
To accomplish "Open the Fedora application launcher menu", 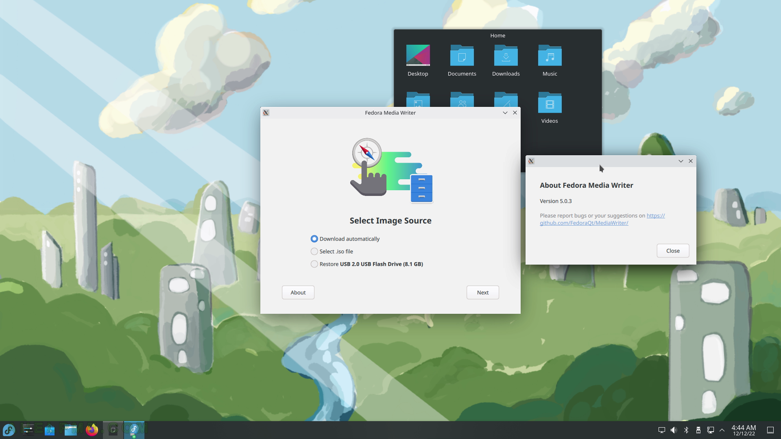I will click(x=9, y=430).
